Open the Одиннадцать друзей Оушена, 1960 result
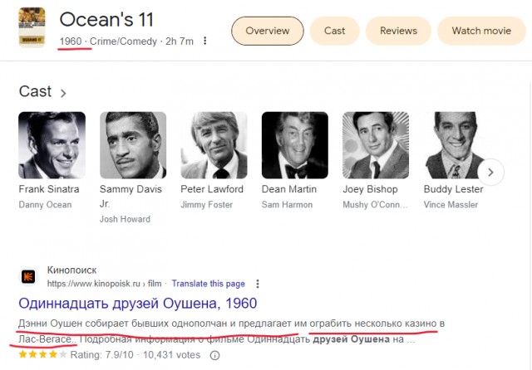Viewport: 532px width, 370px height. tap(138, 303)
